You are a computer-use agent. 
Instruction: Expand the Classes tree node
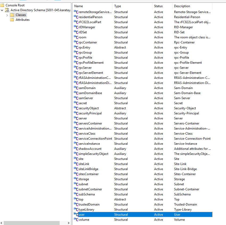pos(7,15)
